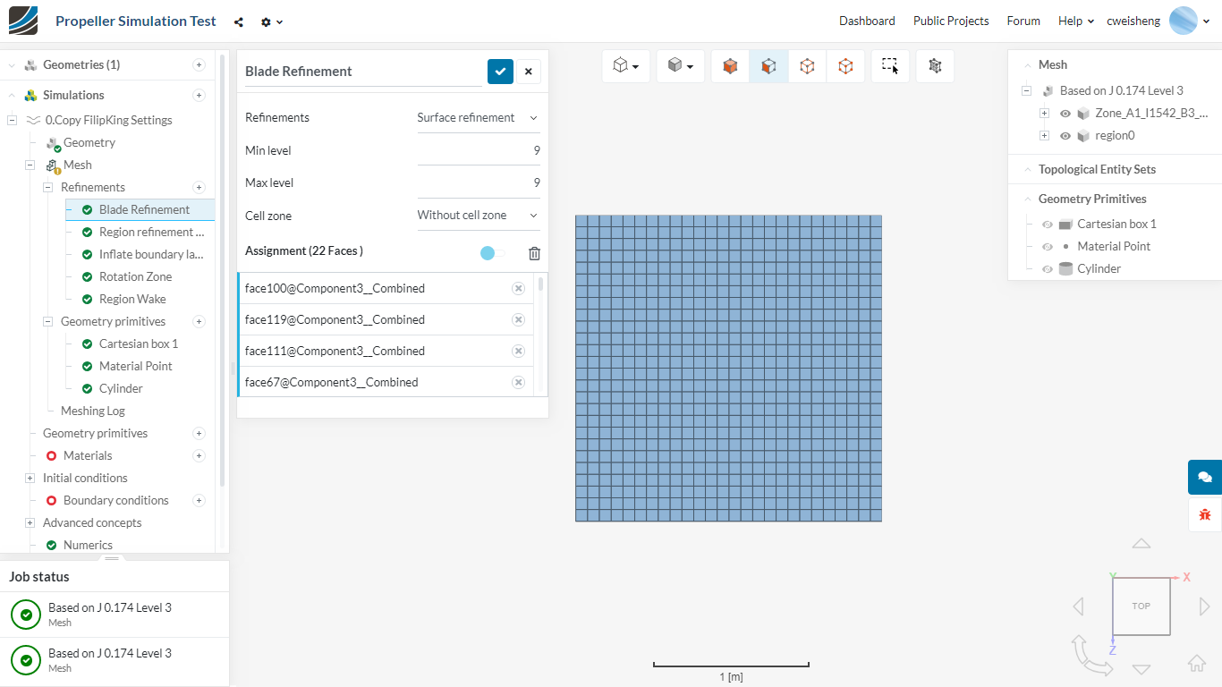Toggle visibility of region0
1222x687 pixels.
[x=1065, y=136]
